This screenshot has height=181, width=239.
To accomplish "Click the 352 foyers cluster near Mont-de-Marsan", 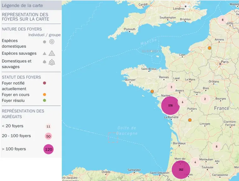I will [181, 170].
